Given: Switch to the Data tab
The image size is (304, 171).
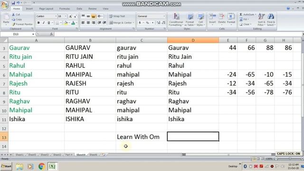Looking at the screenshot, I should (79, 9).
